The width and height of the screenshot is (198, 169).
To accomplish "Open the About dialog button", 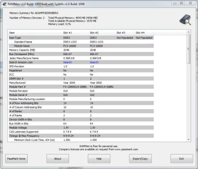I will click(58, 158).
